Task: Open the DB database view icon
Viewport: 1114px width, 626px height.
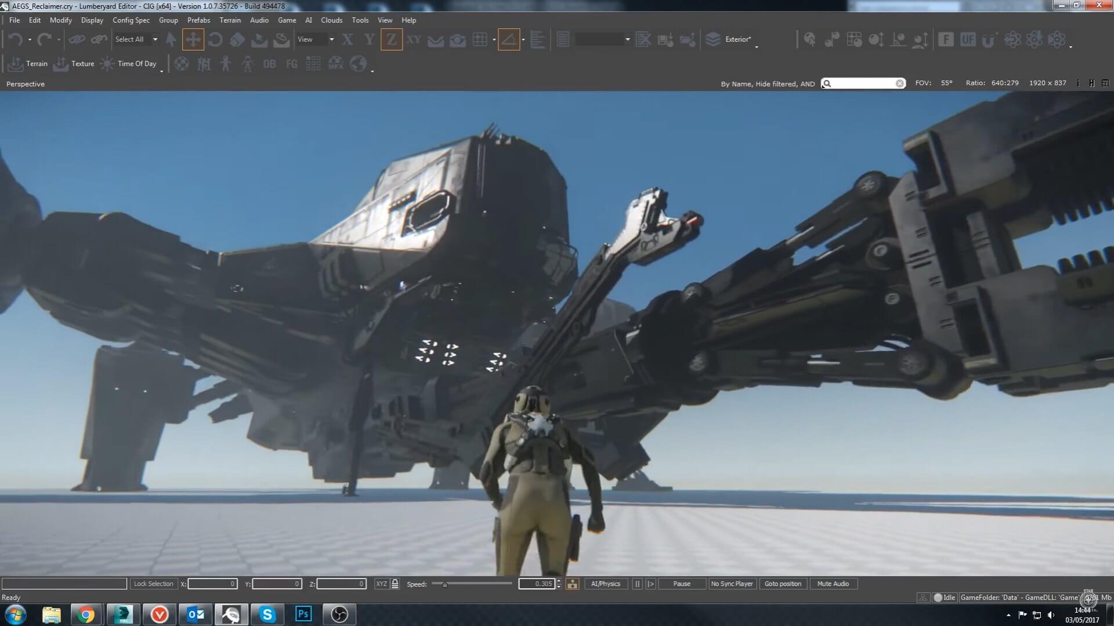Action: click(x=269, y=64)
